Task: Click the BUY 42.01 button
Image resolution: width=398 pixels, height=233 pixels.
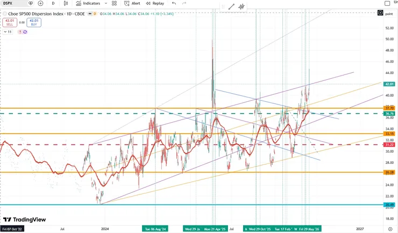Action: (x=34, y=22)
